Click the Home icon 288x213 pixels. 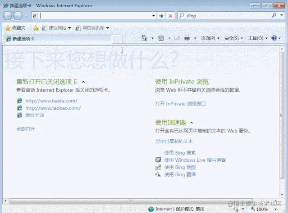pyautogui.click(x=144, y=38)
